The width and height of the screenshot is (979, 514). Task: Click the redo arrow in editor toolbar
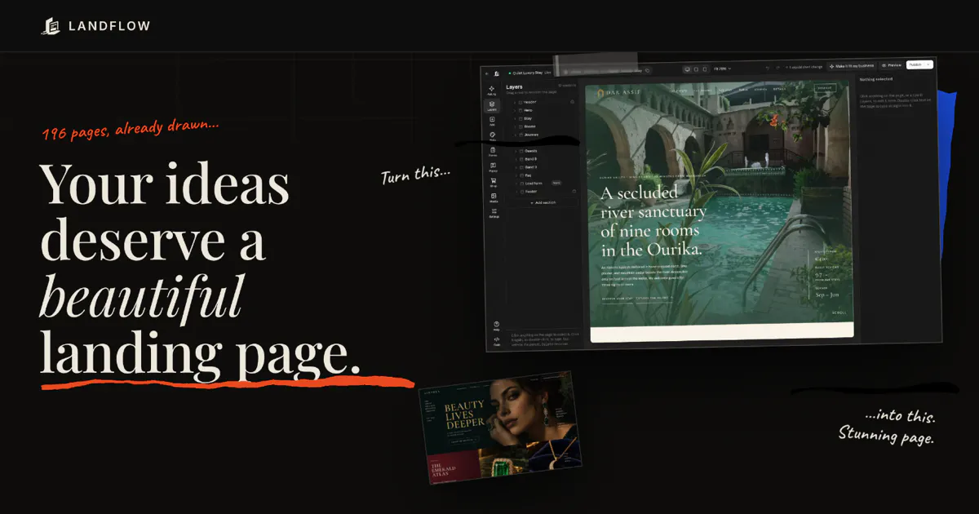[x=777, y=67]
